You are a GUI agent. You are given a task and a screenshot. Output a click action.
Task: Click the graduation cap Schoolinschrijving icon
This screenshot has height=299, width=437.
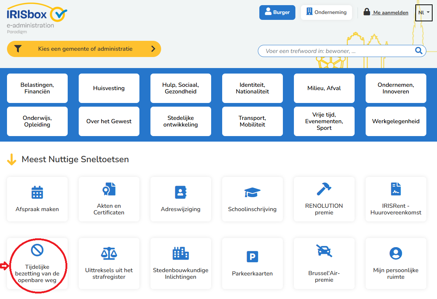tap(252, 192)
